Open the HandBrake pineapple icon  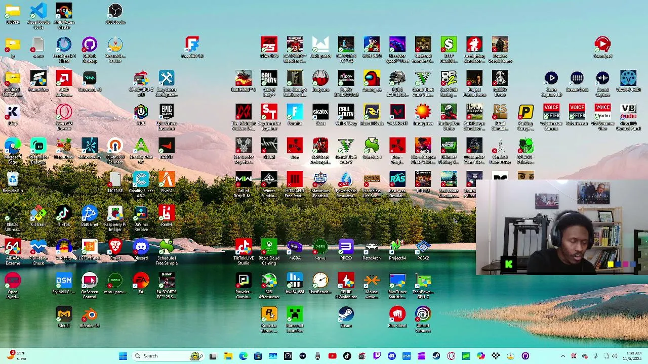click(x=64, y=149)
